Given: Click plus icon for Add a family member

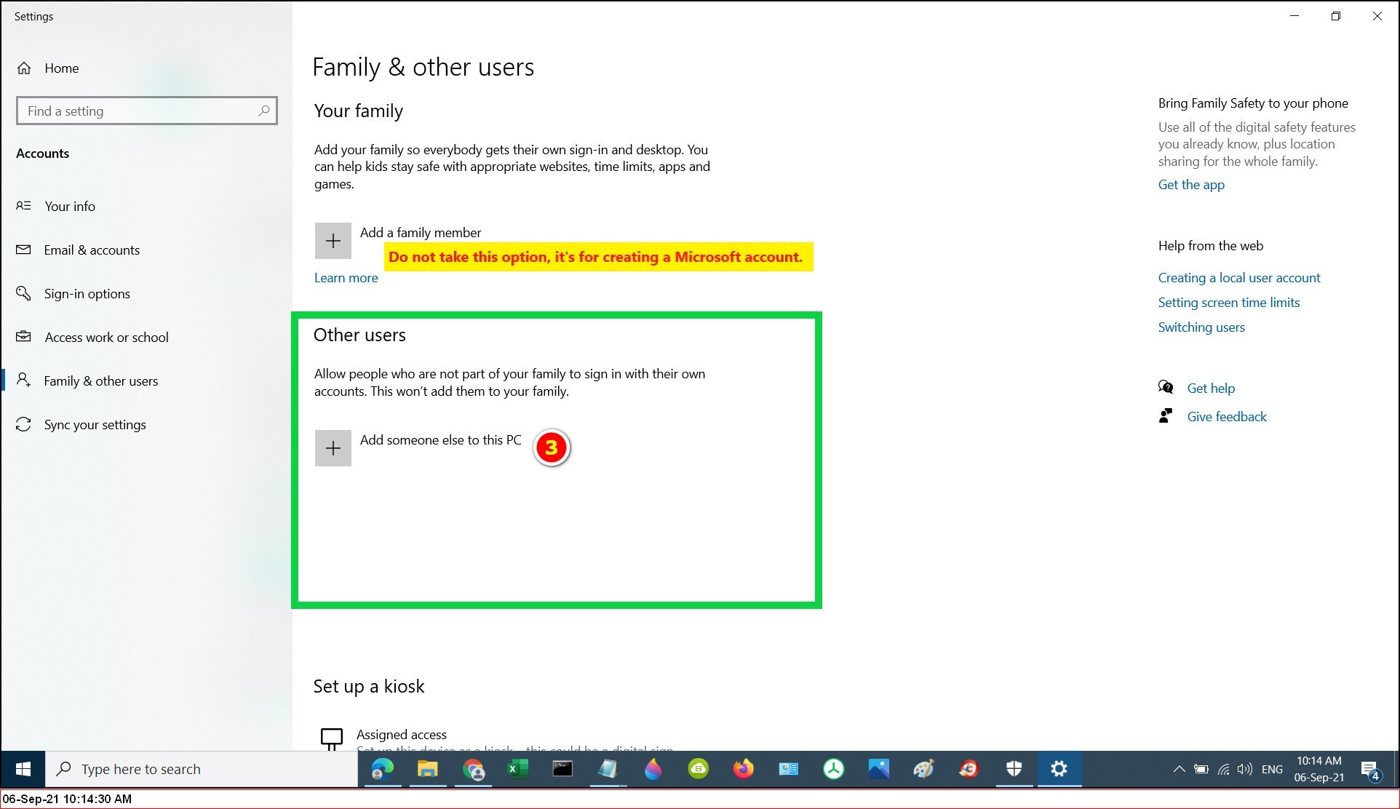Looking at the screenshot, I should 333,241.
